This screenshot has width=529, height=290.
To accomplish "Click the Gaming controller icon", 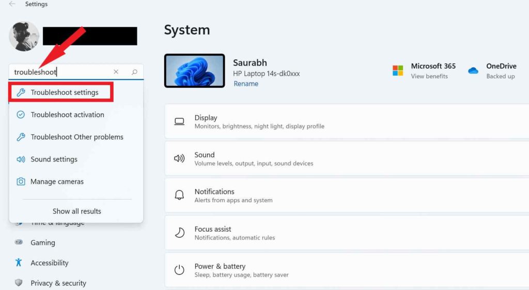I will tap(19, 242).
